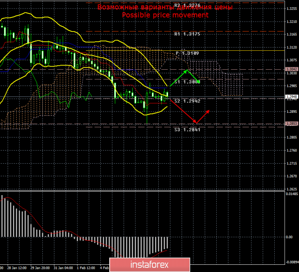Viewport: 299px width, 272px height.
Task: Click the MACD -0.00894 scale value
Action: [292, 262]
